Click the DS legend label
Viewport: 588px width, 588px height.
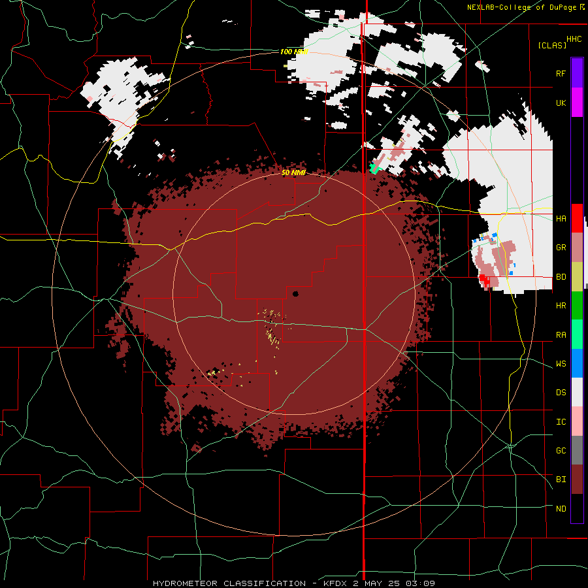561,393
